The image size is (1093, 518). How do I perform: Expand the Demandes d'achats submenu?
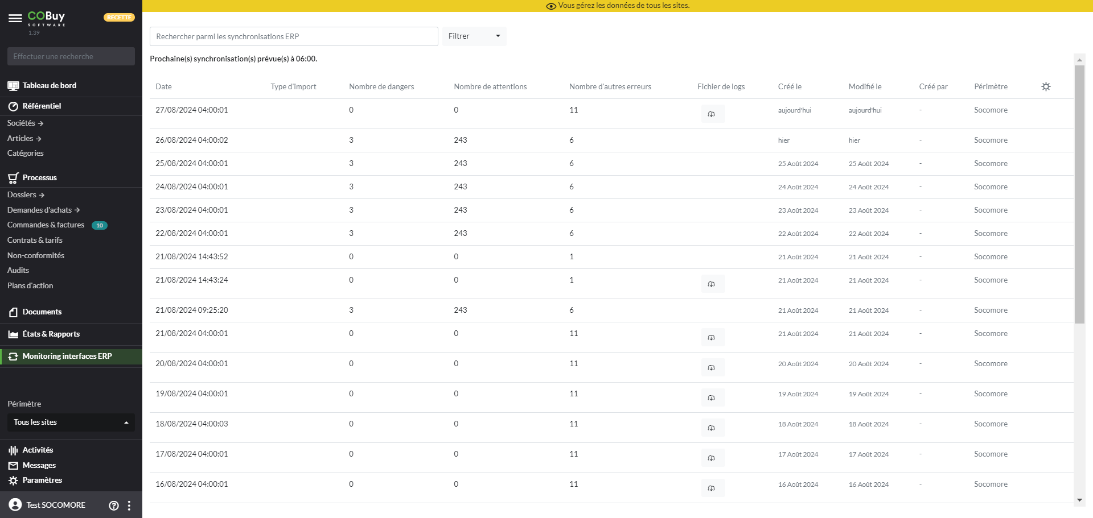pyautogui.click(x=43, y=210)
